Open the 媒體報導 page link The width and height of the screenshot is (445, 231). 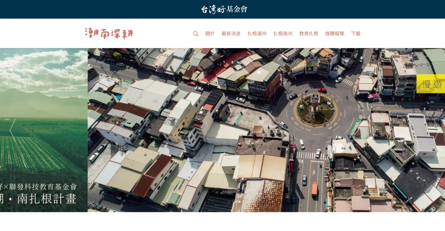coord(335,34)
